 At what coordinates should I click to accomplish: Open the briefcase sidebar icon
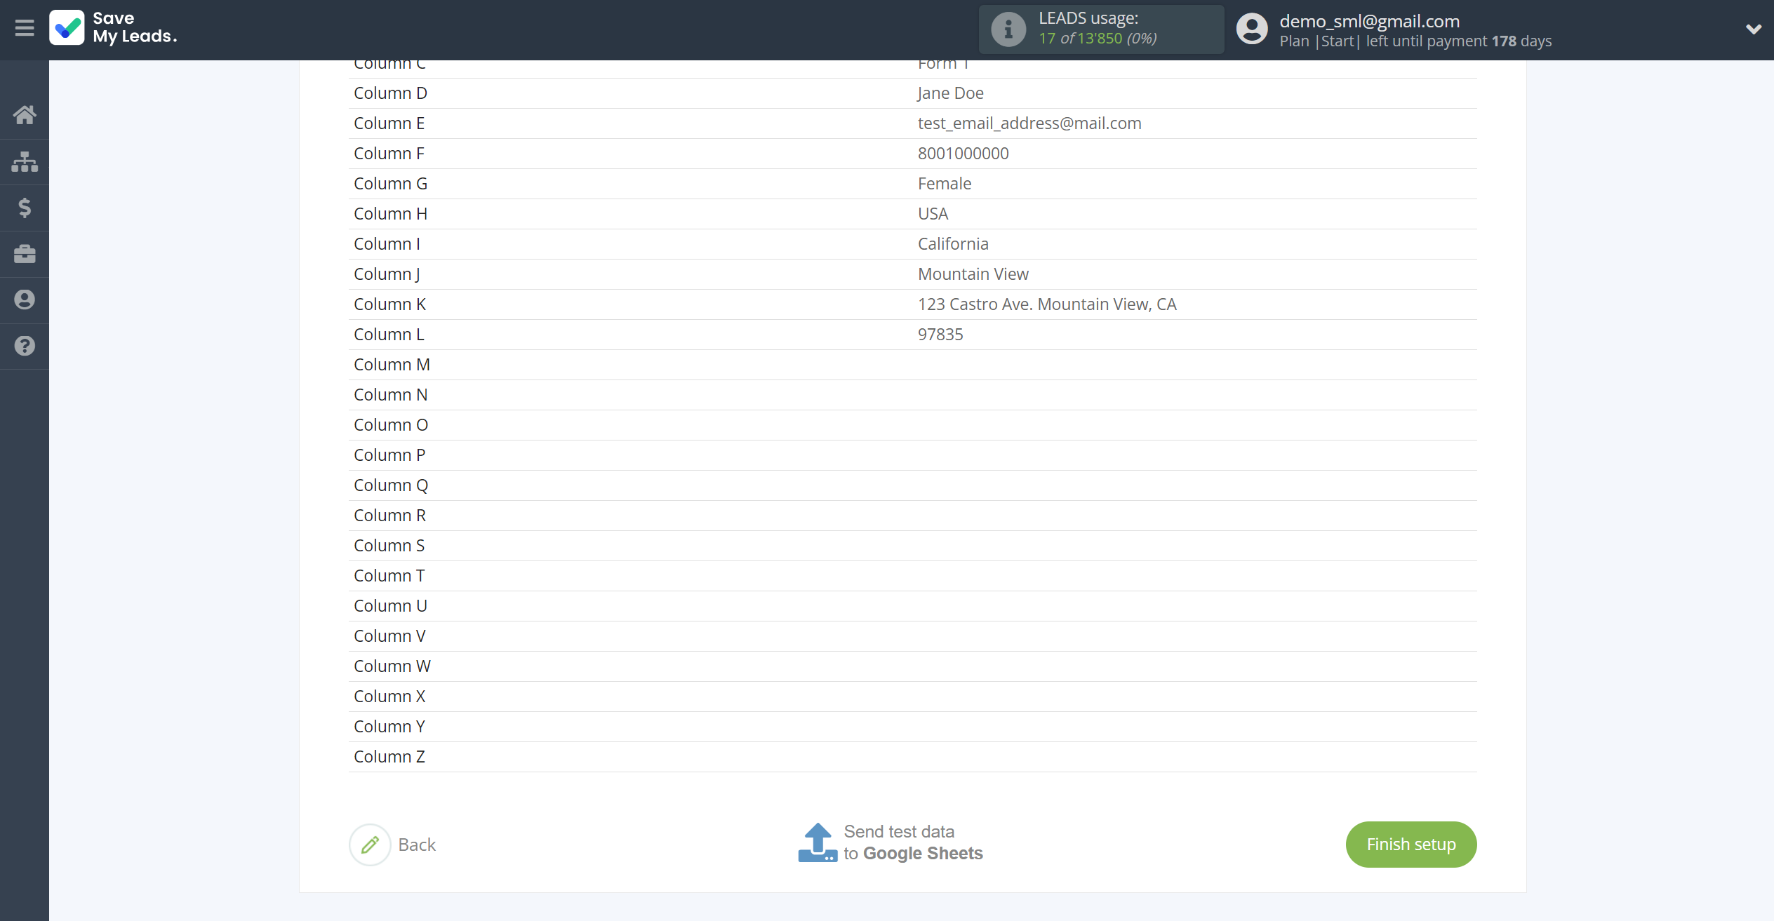25,254
